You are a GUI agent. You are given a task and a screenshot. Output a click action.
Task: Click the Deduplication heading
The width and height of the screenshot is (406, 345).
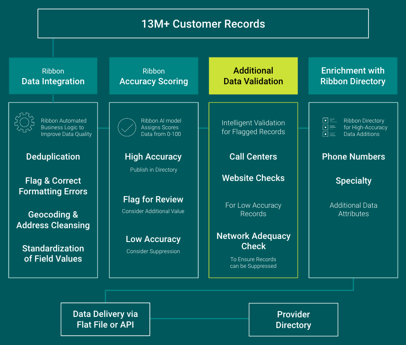(x=53, y=157)
